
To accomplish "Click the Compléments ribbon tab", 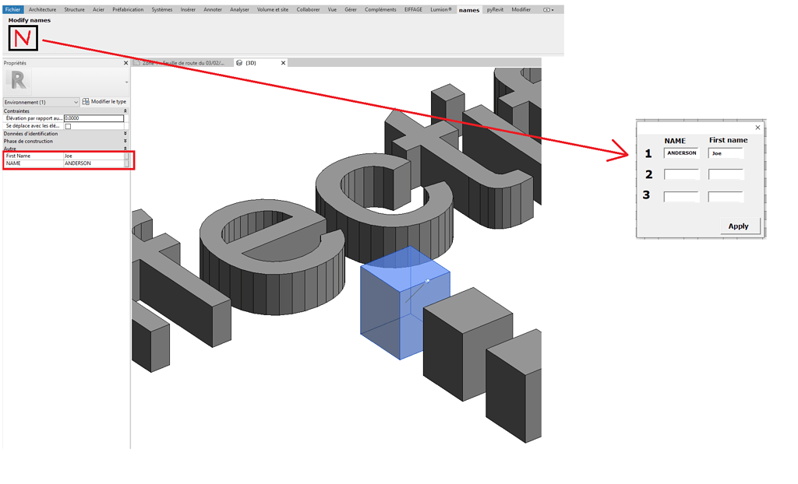I will coord(380,9).
